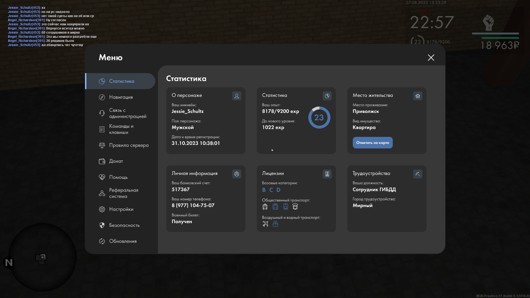Click the pie chart icon in Статистика card
Viewport: 530px width, 298px height.
click(327, 96)
